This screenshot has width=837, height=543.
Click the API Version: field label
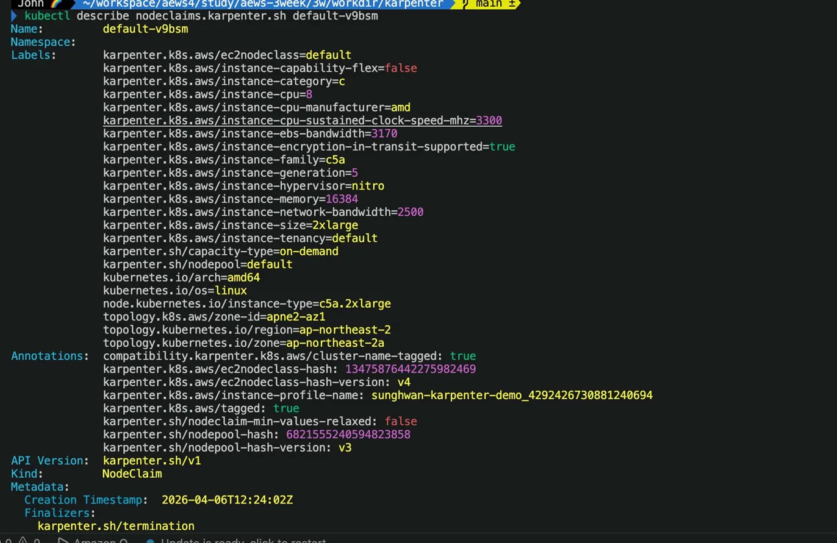pyautogui.click(x=50, y=461)
